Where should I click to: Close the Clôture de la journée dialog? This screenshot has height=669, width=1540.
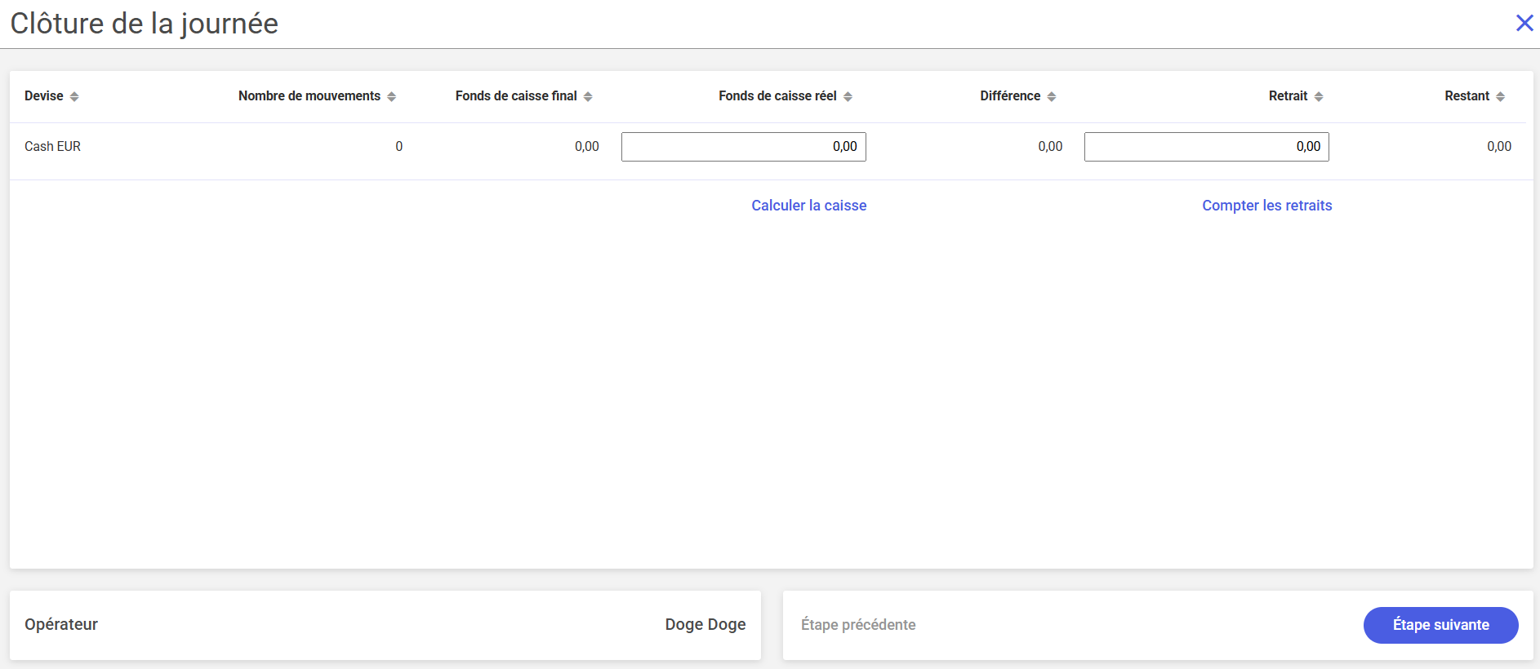click(1524, 23)
